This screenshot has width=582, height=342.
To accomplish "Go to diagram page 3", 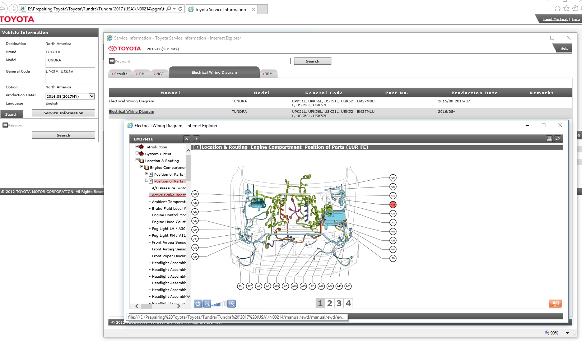I will click(x=339, y=303).
